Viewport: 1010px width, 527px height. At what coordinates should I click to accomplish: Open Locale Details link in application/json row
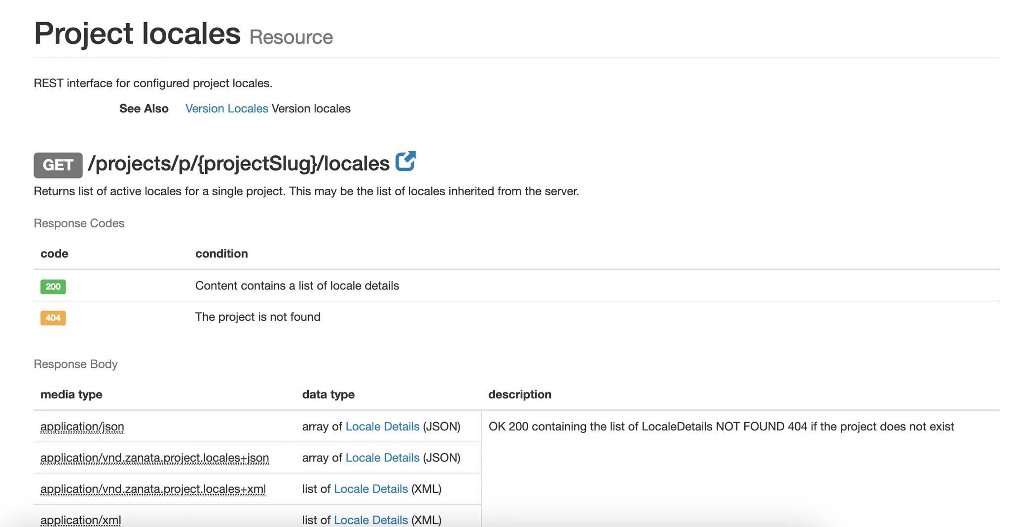[x=382, y=426]
